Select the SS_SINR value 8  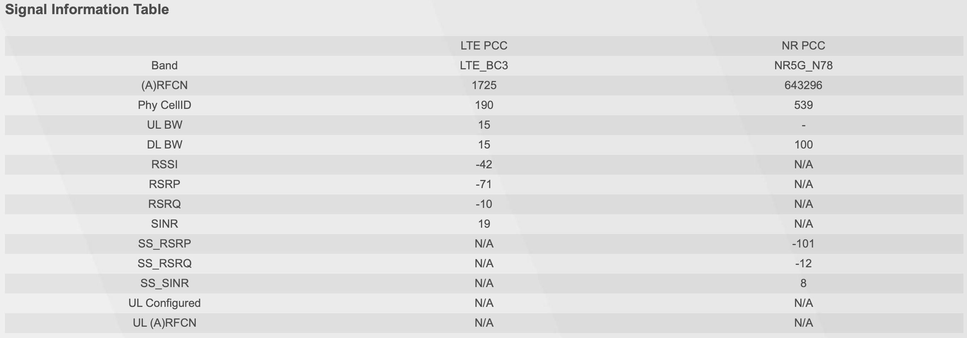(803, 283)
